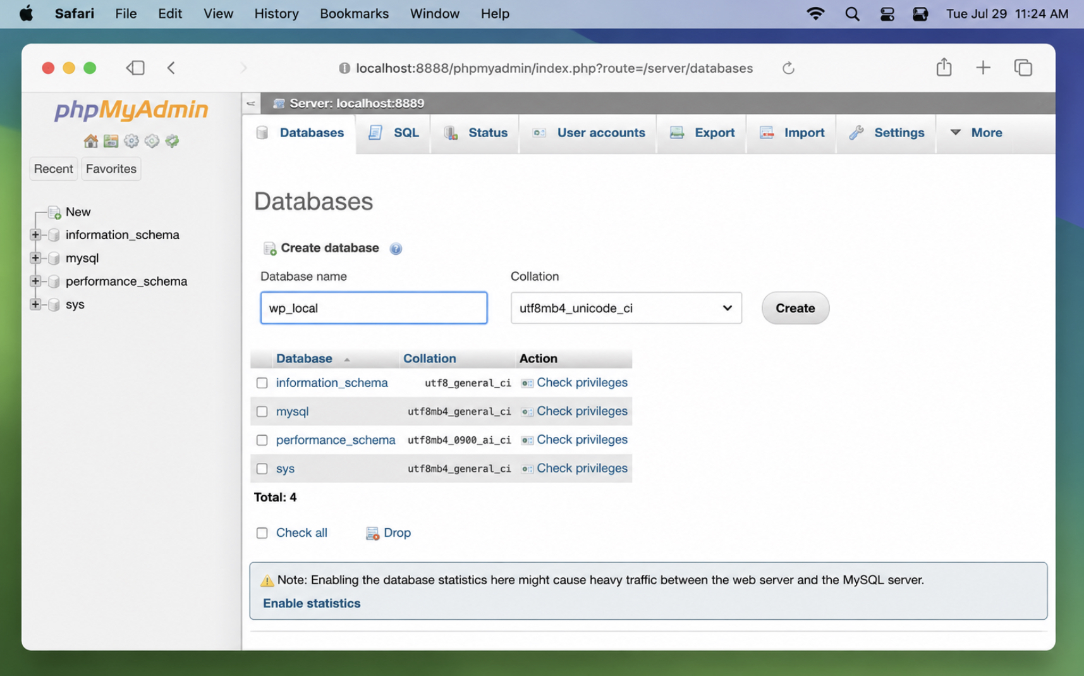Click the green reload navigation panel icon
Image resolution: width=1084 pixels, height=676 pixels.
[172, 141]
